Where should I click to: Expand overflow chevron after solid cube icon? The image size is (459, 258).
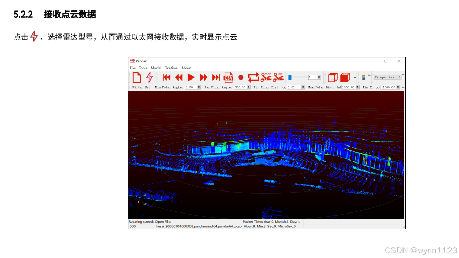click(355, 77)
